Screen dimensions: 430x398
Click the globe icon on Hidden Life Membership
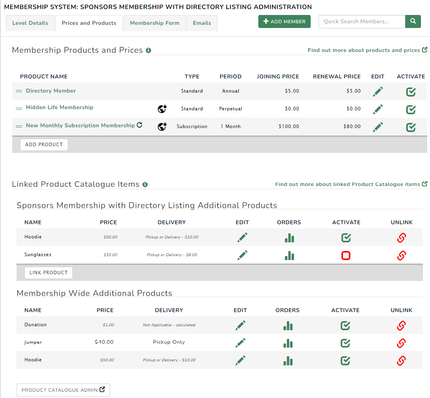(x=162, y=109)
